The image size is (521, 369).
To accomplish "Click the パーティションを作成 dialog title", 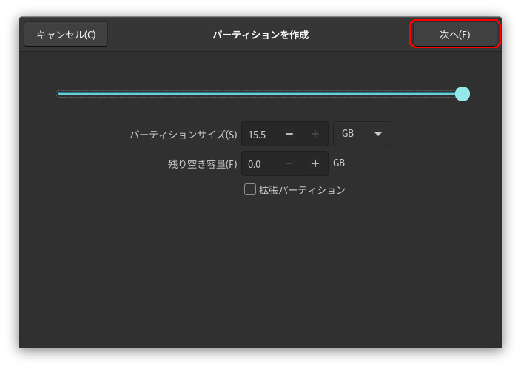I will tap(260, 35).
